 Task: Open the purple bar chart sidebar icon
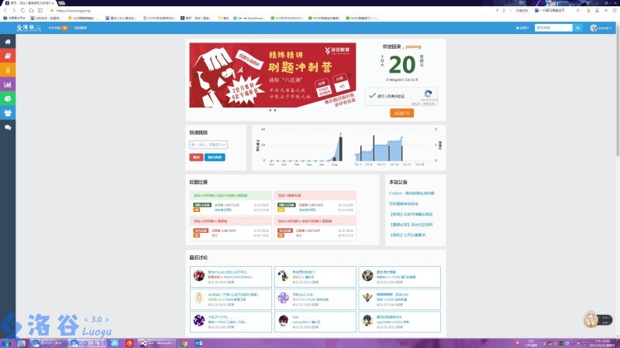(8, 84)
